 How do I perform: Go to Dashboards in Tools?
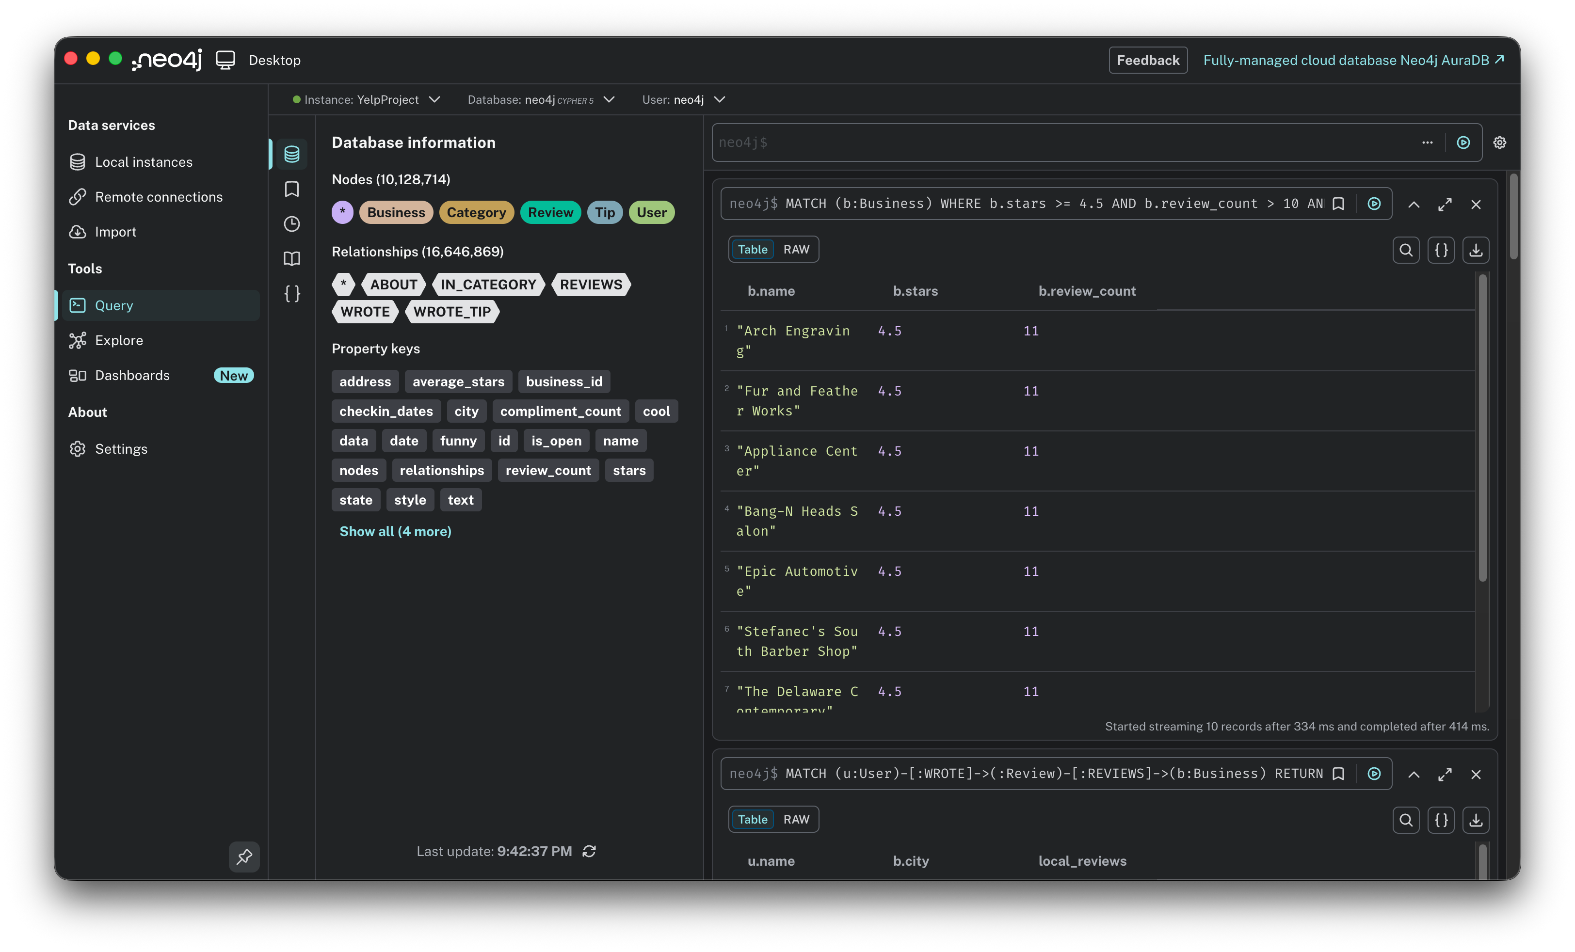tap(132, 375)
